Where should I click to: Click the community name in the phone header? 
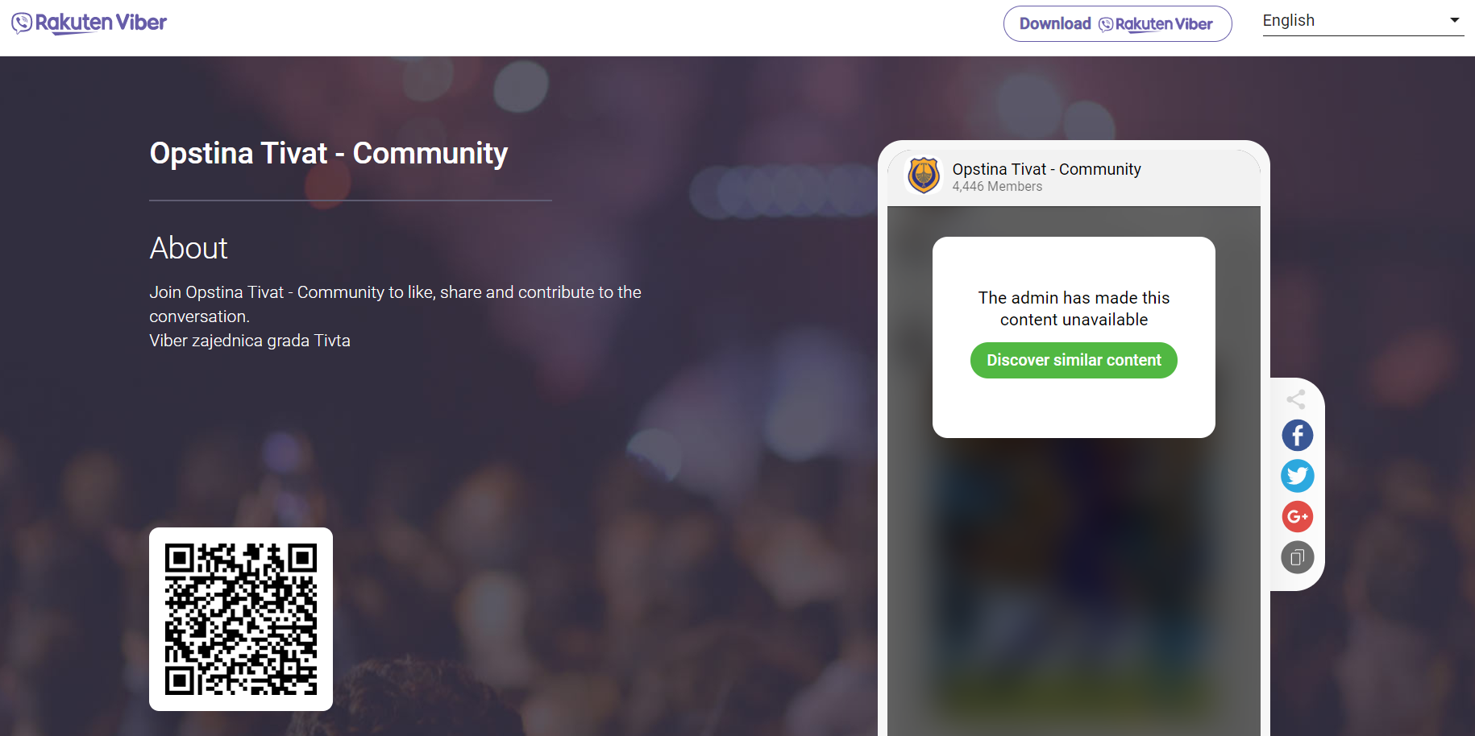[1046, 169]
